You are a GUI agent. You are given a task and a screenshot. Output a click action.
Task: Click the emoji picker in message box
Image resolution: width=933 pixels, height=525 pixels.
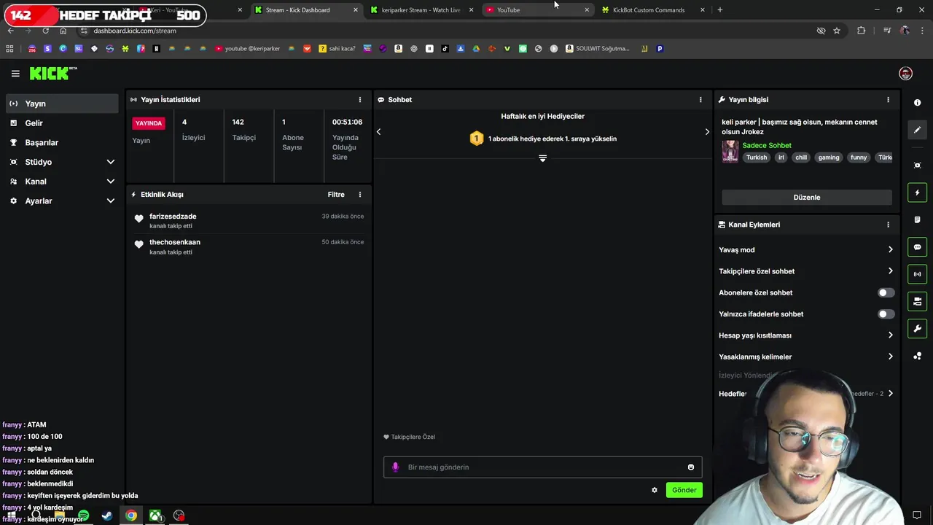click(x=691, y=467)
